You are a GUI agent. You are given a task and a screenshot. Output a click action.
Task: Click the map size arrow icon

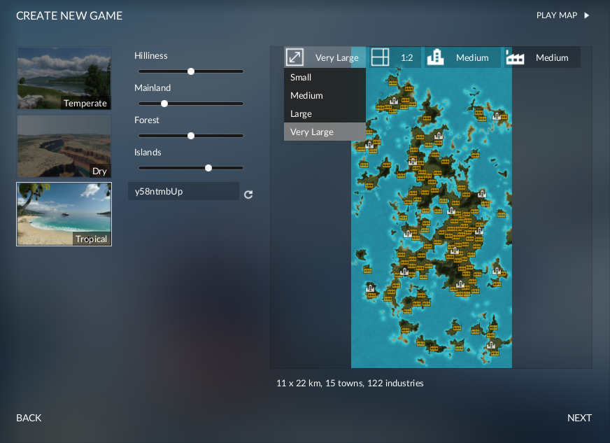coord(295,57)
